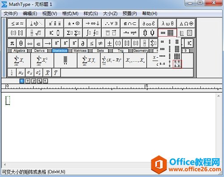Screen dimensions: 224x177
Task: Open set theory symbols palette ∉∩⊂
Action: click(x=130, y=23)
